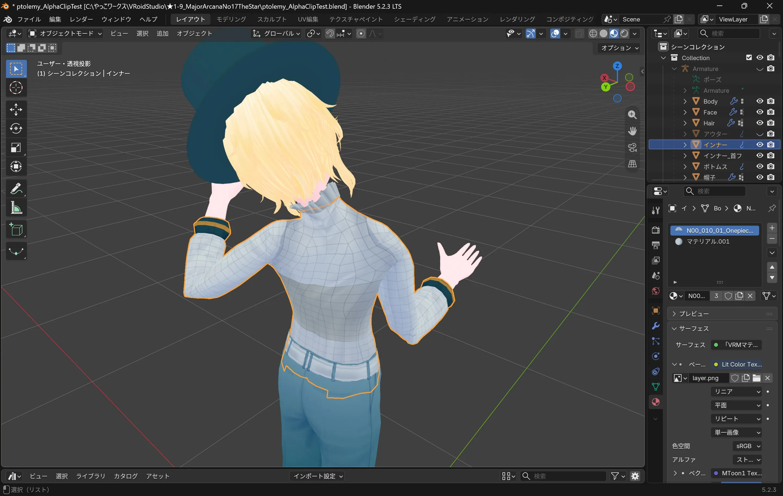Add a material slot with plus button
The height and width of the screenshot is (496, 783).
pyautogui.click(x=772, y=228)
